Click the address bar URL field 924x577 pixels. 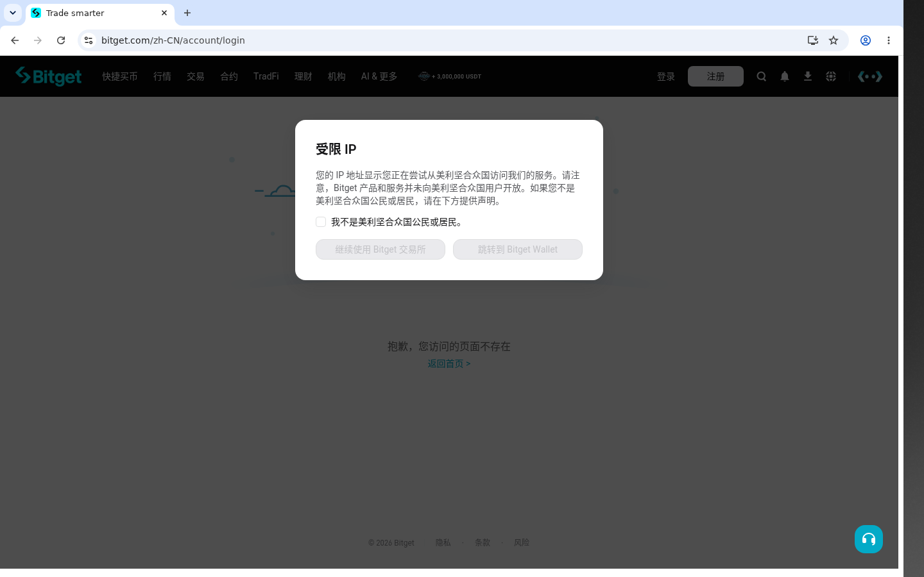click(449, 40)
